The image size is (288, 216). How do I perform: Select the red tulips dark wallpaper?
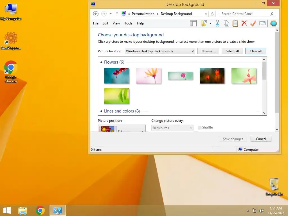tap(212, 76)
